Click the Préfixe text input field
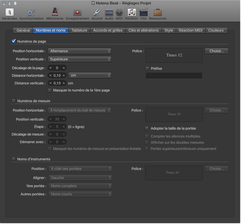 coord(174,76)
